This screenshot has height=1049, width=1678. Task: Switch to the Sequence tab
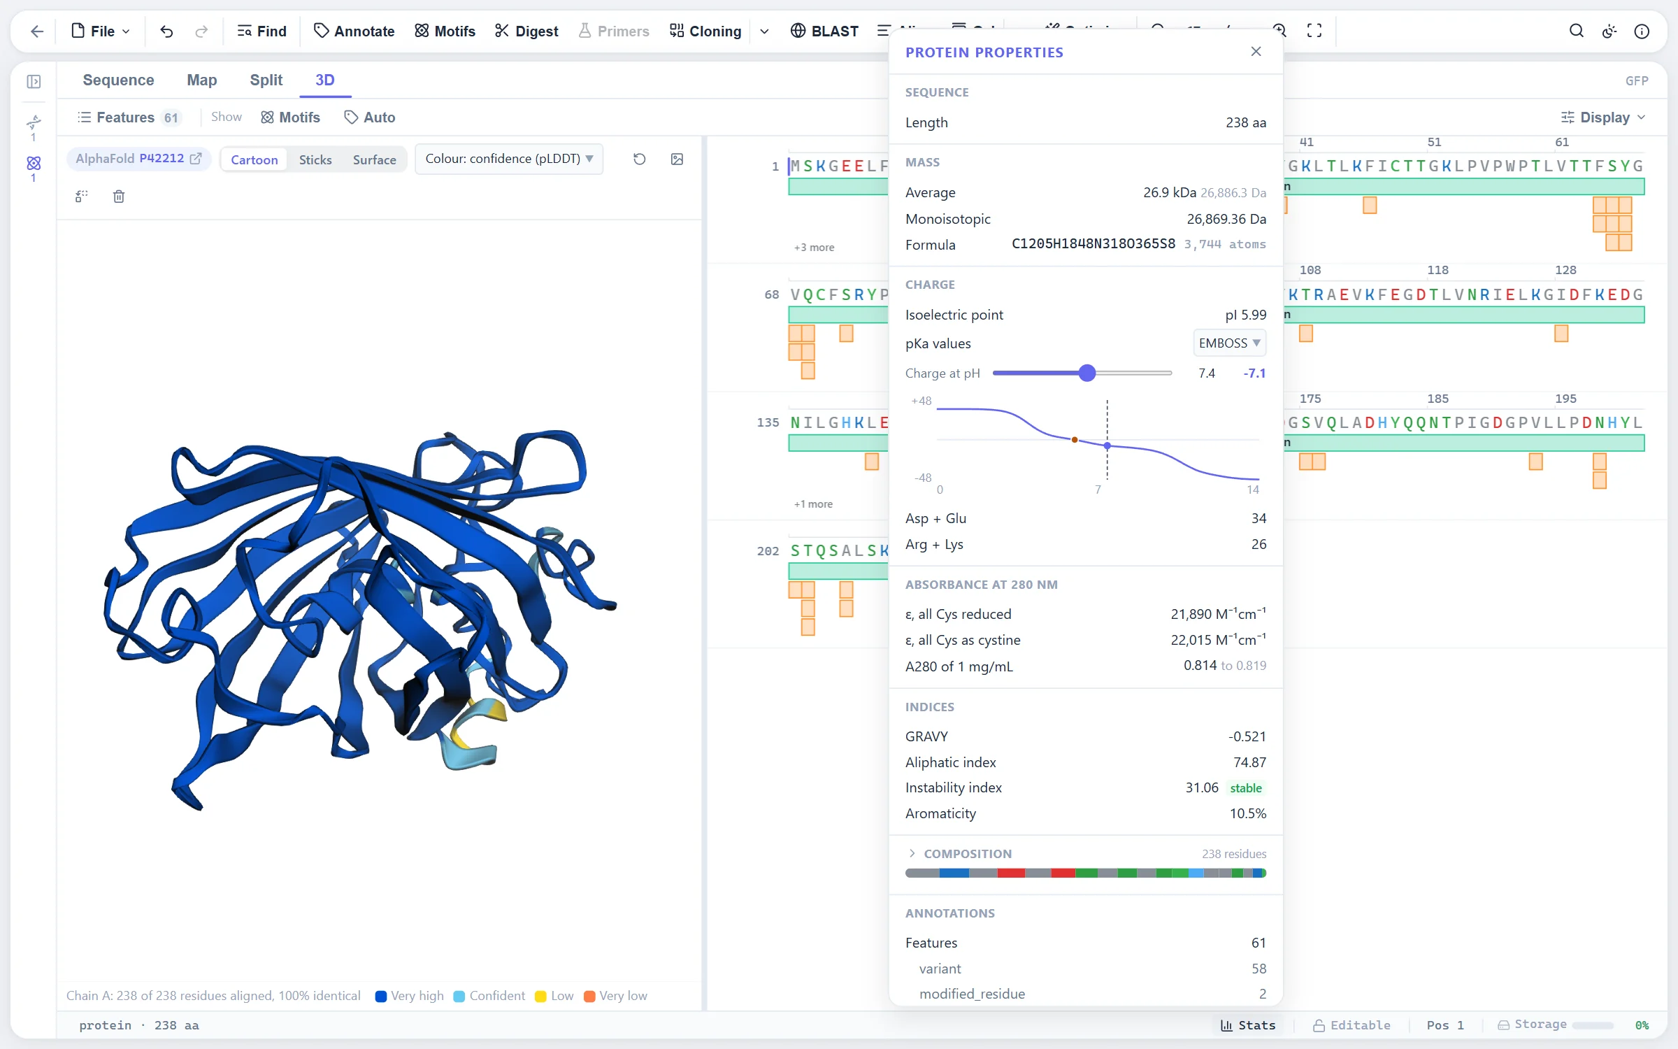(118, 80)
